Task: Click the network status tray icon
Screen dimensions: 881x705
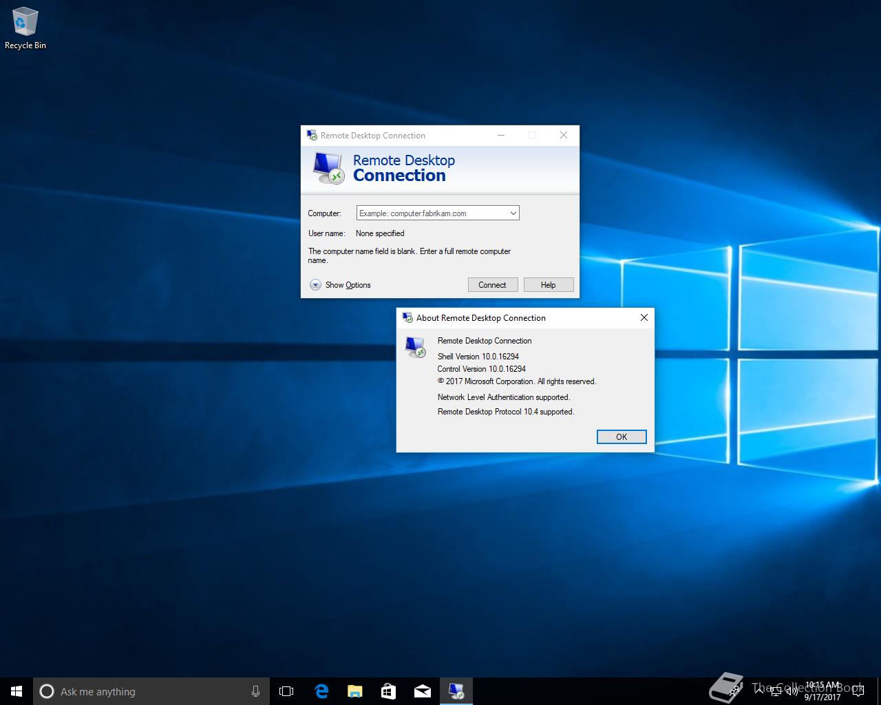Action: click(776, 691)
